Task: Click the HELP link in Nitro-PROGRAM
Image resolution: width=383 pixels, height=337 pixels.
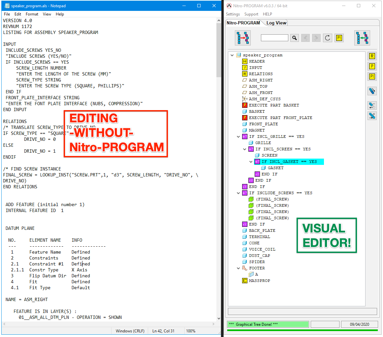Action: coord(268,14)
